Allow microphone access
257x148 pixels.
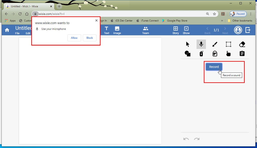click(74, 38)
